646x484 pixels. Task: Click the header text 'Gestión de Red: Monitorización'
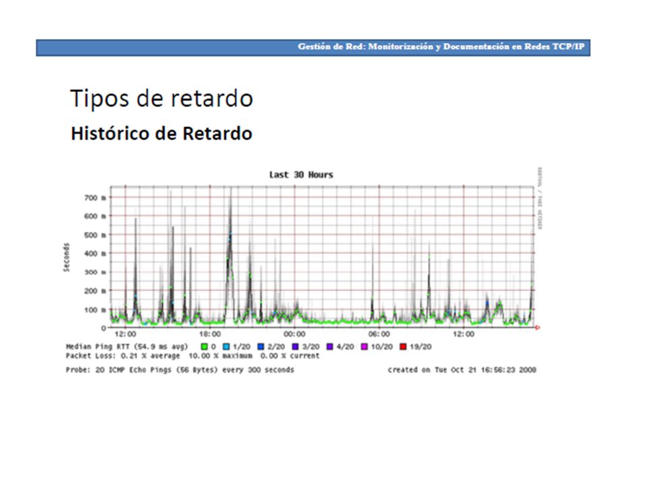pos(365,46)
